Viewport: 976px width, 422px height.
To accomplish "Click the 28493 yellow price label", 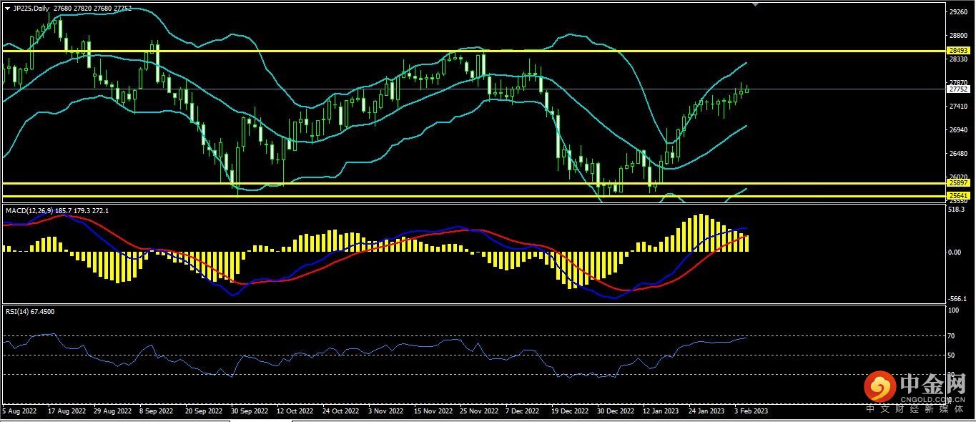I will coord(957,51).
